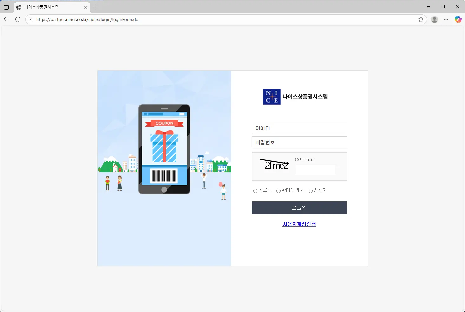Viewport: 465px width, 312px height.
Task: Click the page reload button in the browser
Action: [x=18, y=19]
